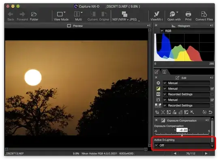This screenshot has width=219, height=161.
Task: Uncheck the tone row Manual checkbox
Action: tap(212, 100)
